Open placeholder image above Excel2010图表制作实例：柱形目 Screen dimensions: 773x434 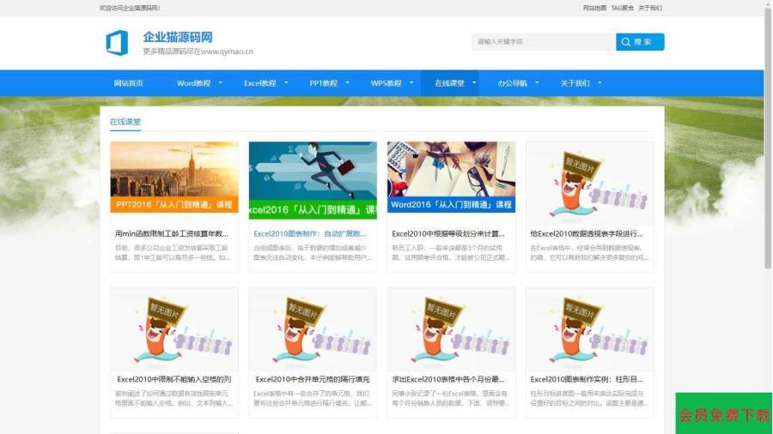point(590,329)
